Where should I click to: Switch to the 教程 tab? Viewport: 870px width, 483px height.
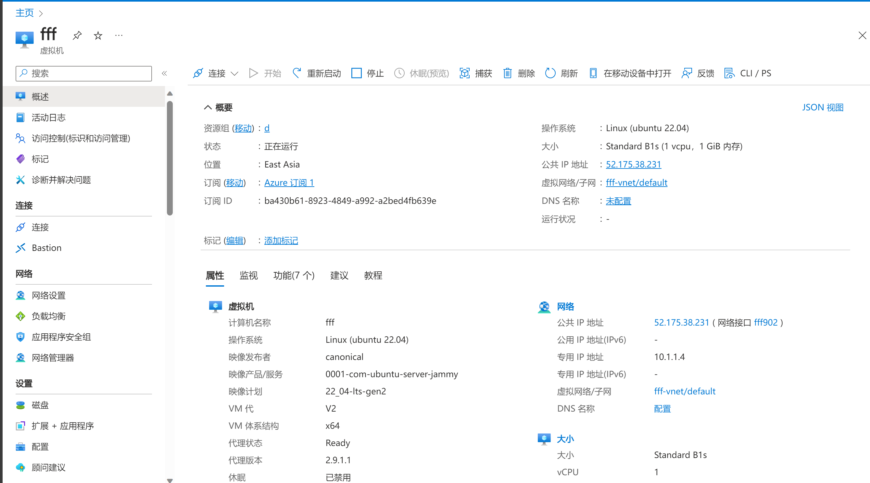point(373,276)
